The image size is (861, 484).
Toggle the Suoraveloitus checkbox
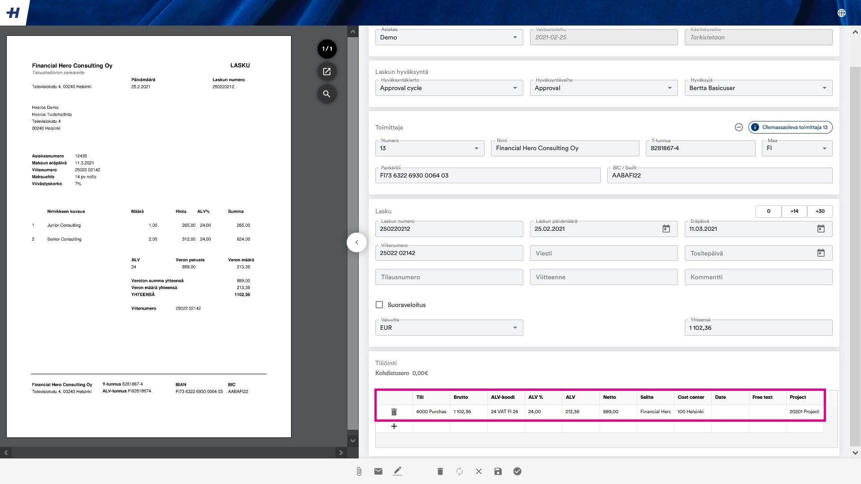click(x=379, y=305)
